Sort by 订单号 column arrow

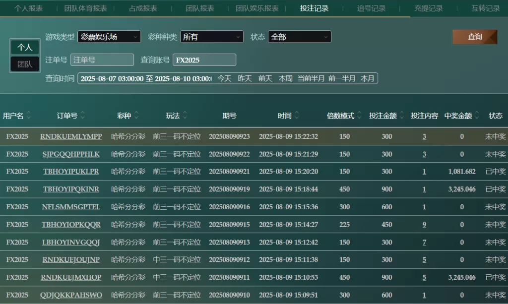tap(83, 115)
